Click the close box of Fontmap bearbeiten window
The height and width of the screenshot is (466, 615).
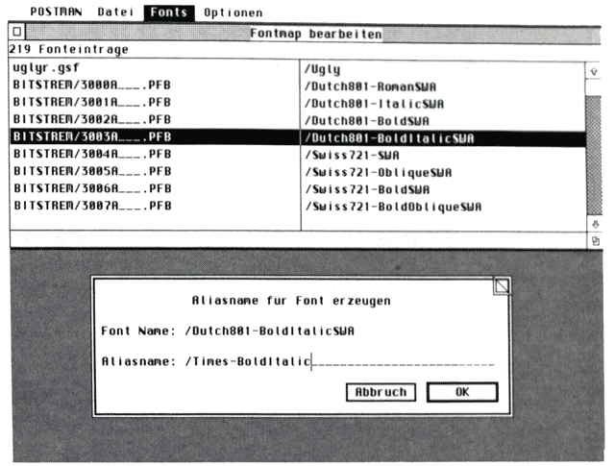[x=16, y=34]
